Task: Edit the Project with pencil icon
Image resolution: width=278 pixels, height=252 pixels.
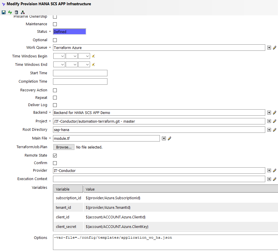Action: click(275, 121)
